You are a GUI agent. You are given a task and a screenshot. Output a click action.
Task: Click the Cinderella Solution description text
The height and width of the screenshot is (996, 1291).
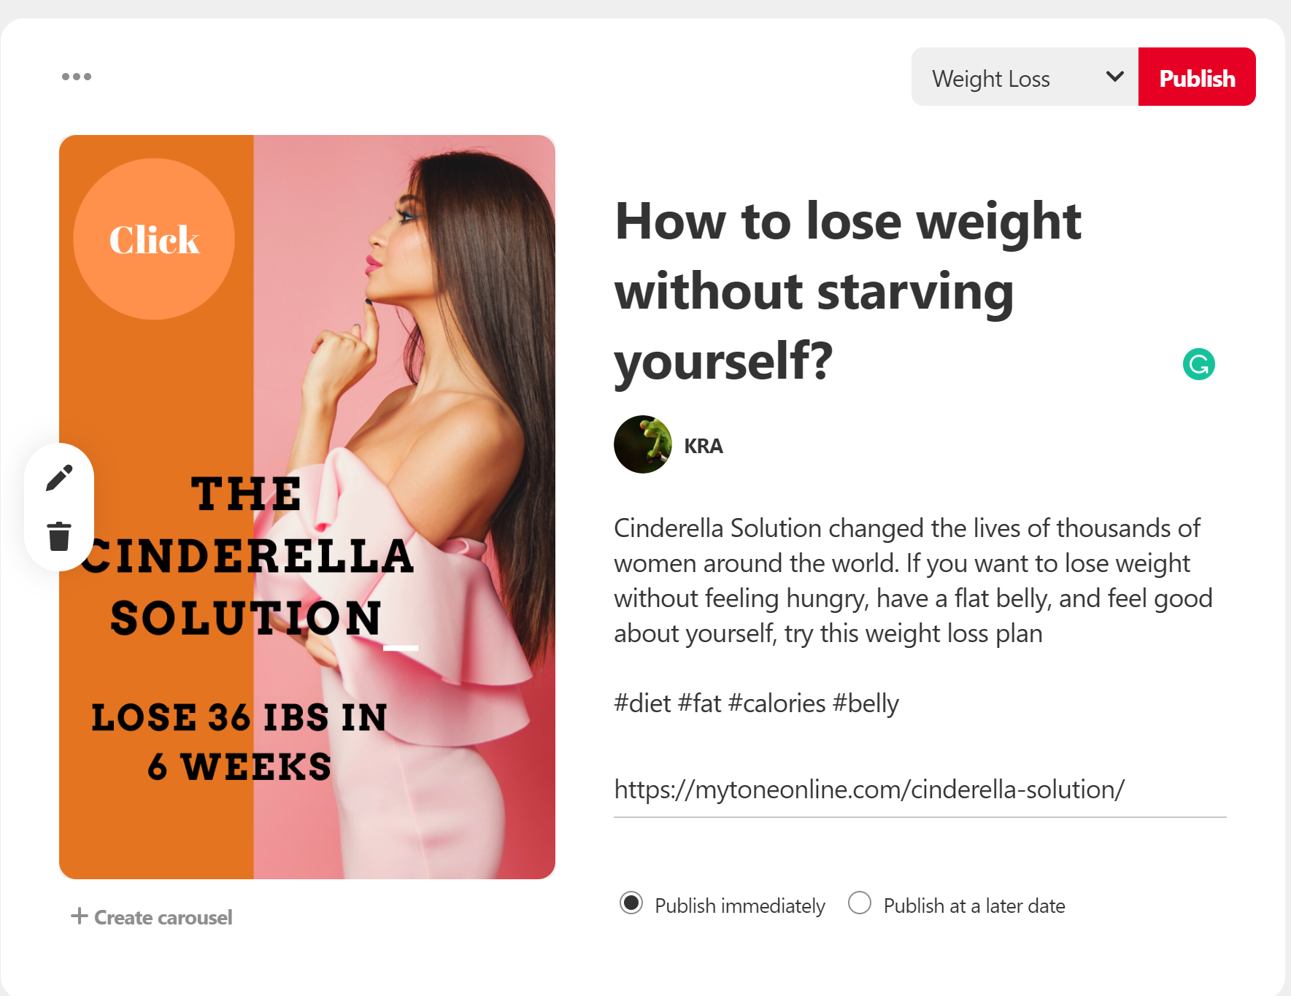913,581
